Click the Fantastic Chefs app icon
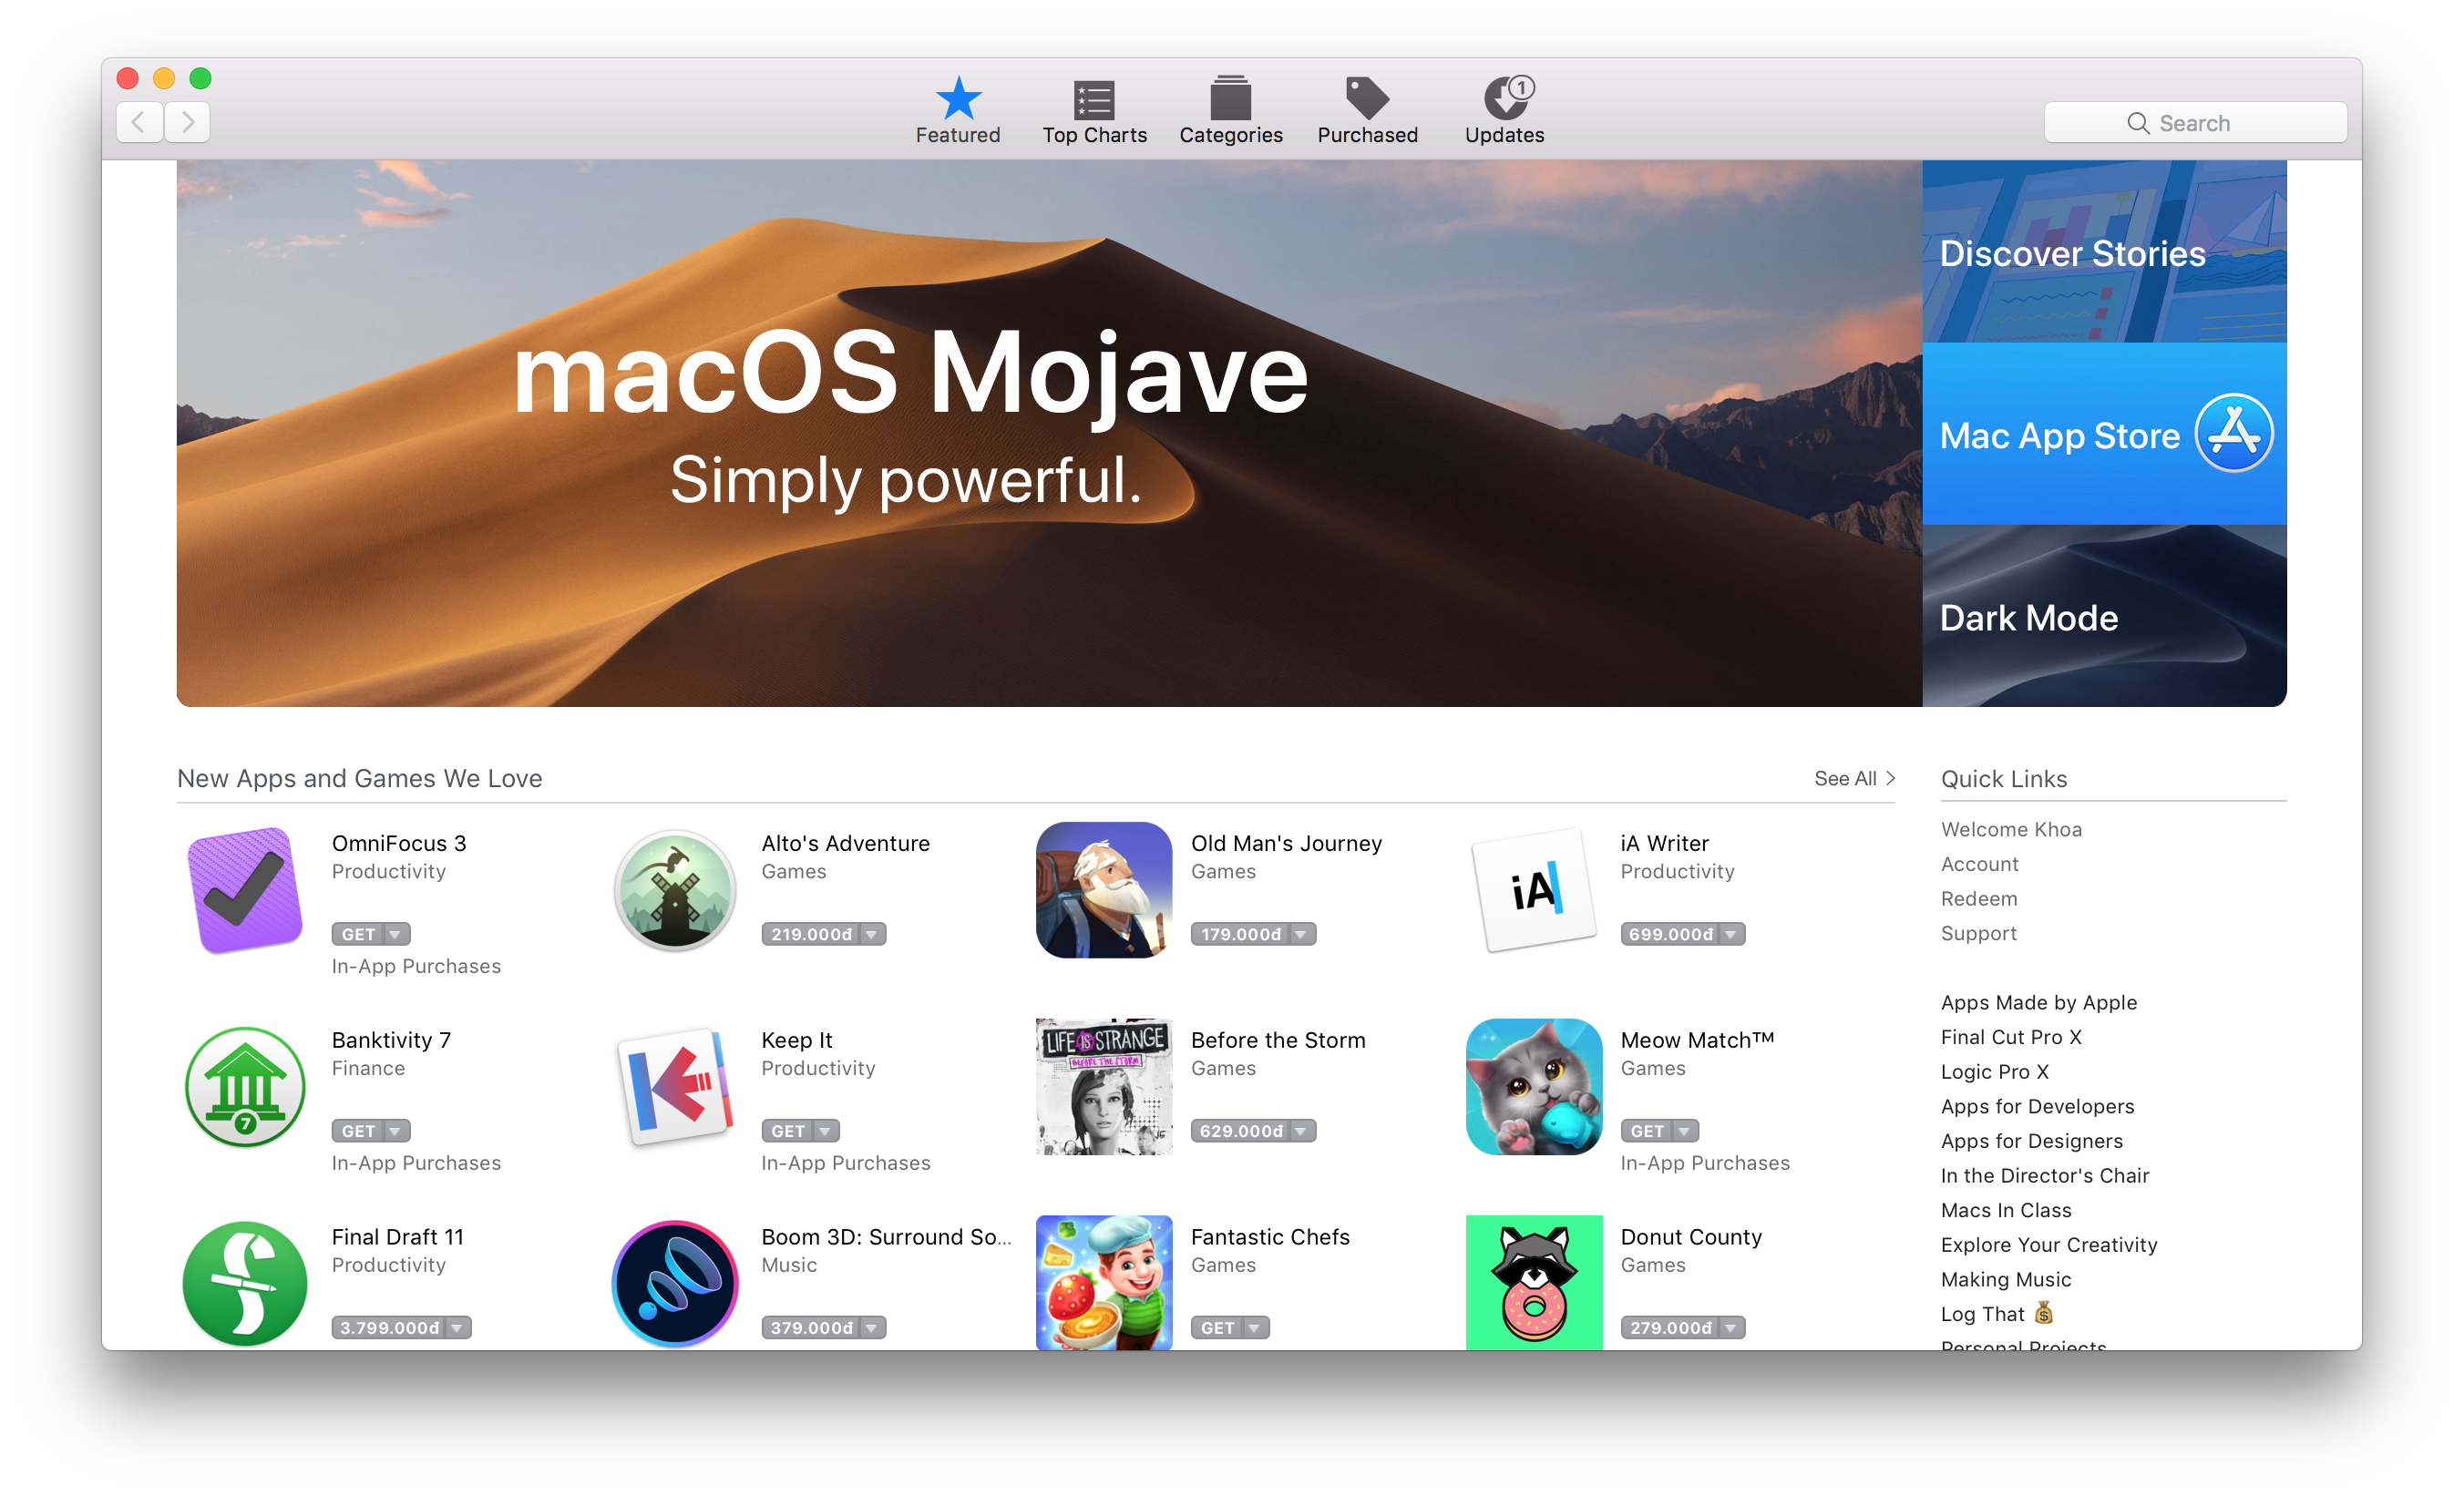This screenshot has width=2464, height=1496. tap(1104, 1283)
